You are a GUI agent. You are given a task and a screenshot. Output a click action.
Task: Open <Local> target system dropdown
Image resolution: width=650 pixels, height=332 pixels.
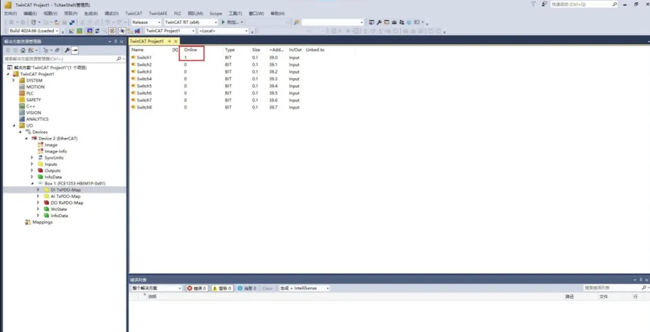point(223,31)
